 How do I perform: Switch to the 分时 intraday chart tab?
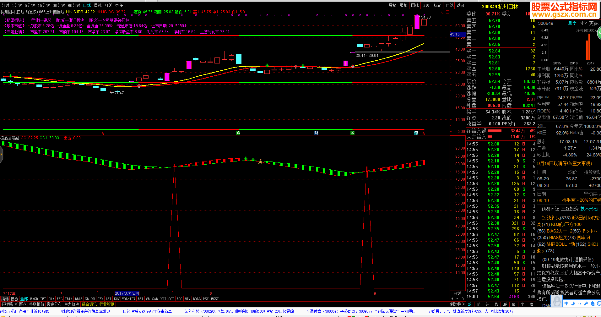(5, 5)
